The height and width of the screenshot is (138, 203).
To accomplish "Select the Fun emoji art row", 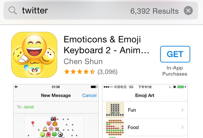I will click(145, 110).
